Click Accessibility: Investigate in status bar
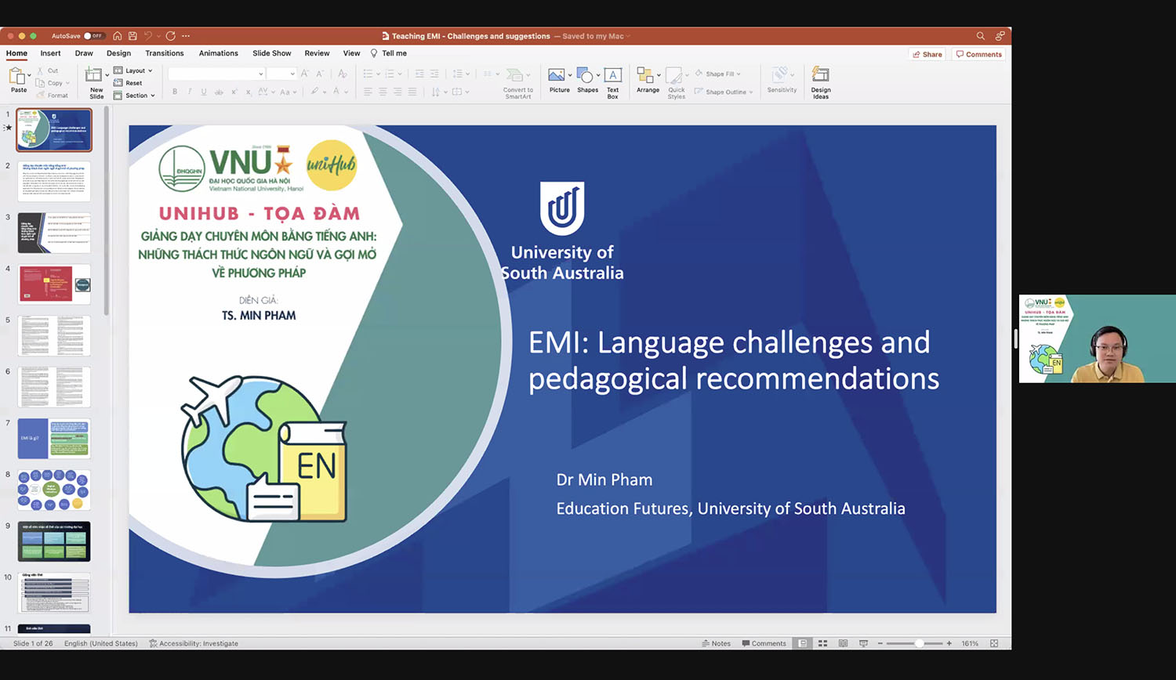This screenshot has width=1176, height=680. tap(194, 643)
